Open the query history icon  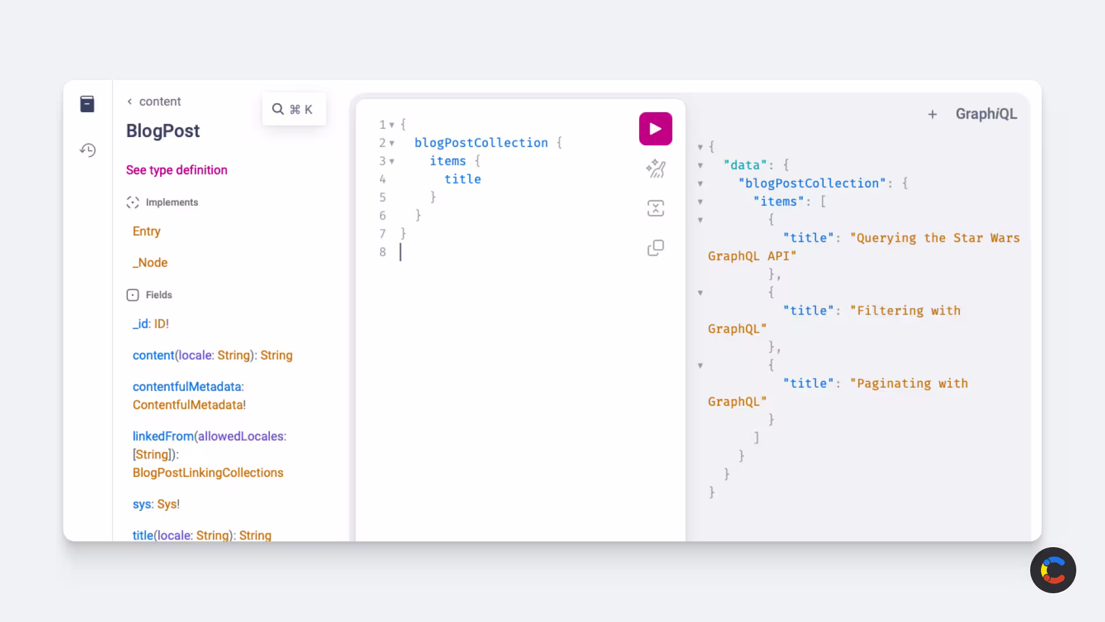click(x=87, y=150)
